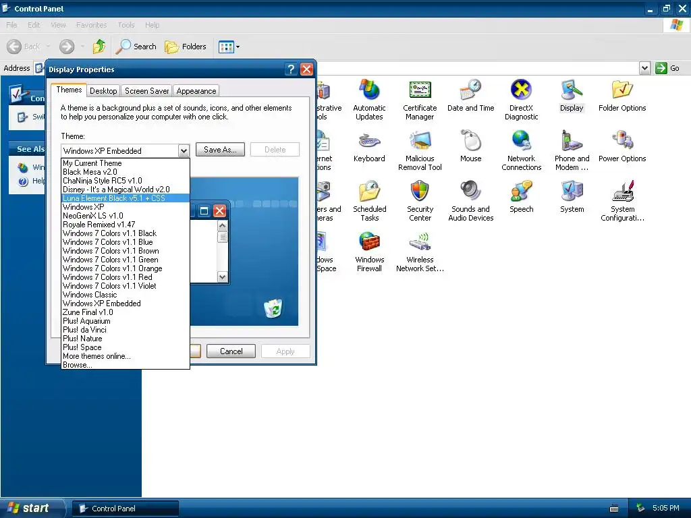This screenshot has width=691, height=518.
Task: Select More themes online... entry
Action: click(125, 356)
